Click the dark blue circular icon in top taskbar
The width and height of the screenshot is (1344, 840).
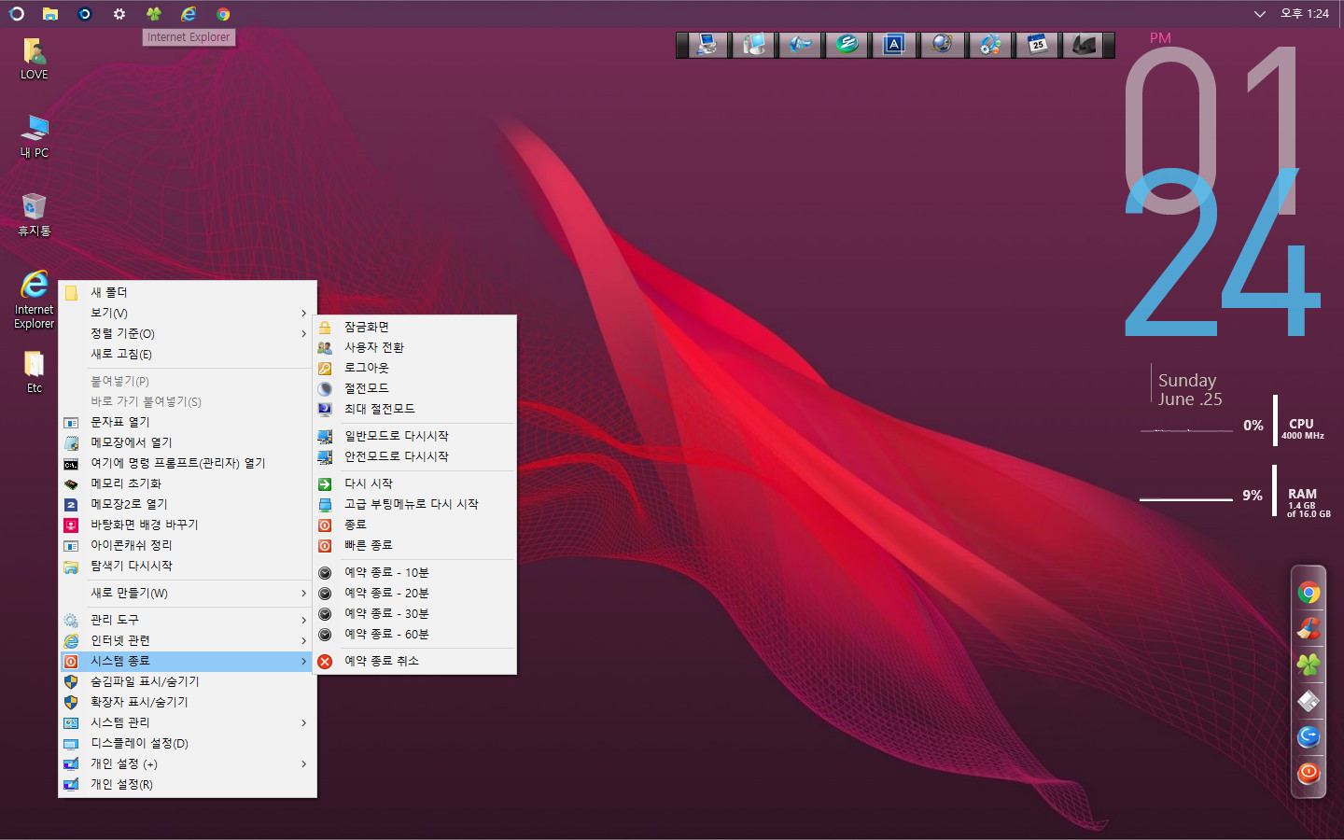click(85, 14)
